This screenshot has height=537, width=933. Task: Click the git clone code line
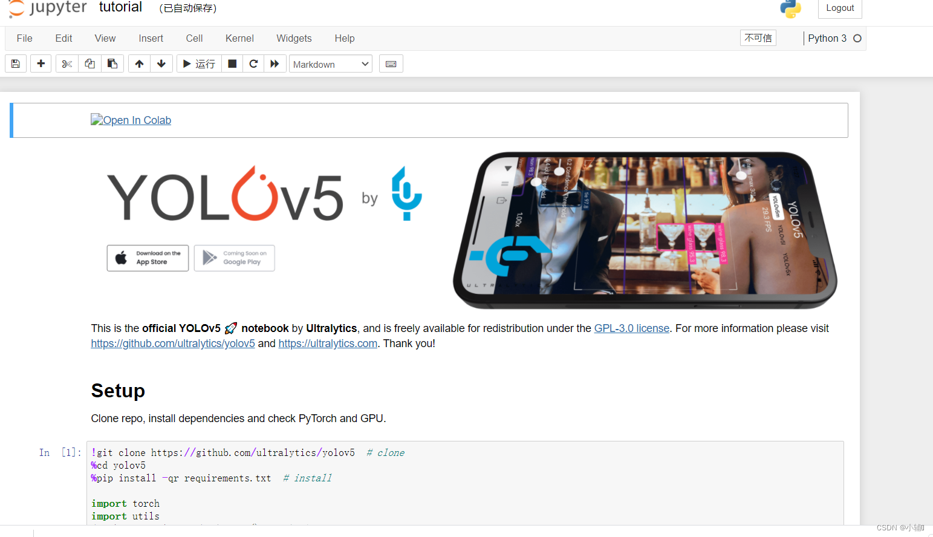(x=248, y=452)
